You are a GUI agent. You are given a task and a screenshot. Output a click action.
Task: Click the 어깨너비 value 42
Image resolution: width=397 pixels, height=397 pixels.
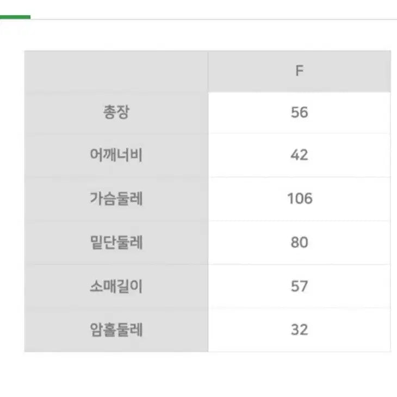tap(299, 156)
